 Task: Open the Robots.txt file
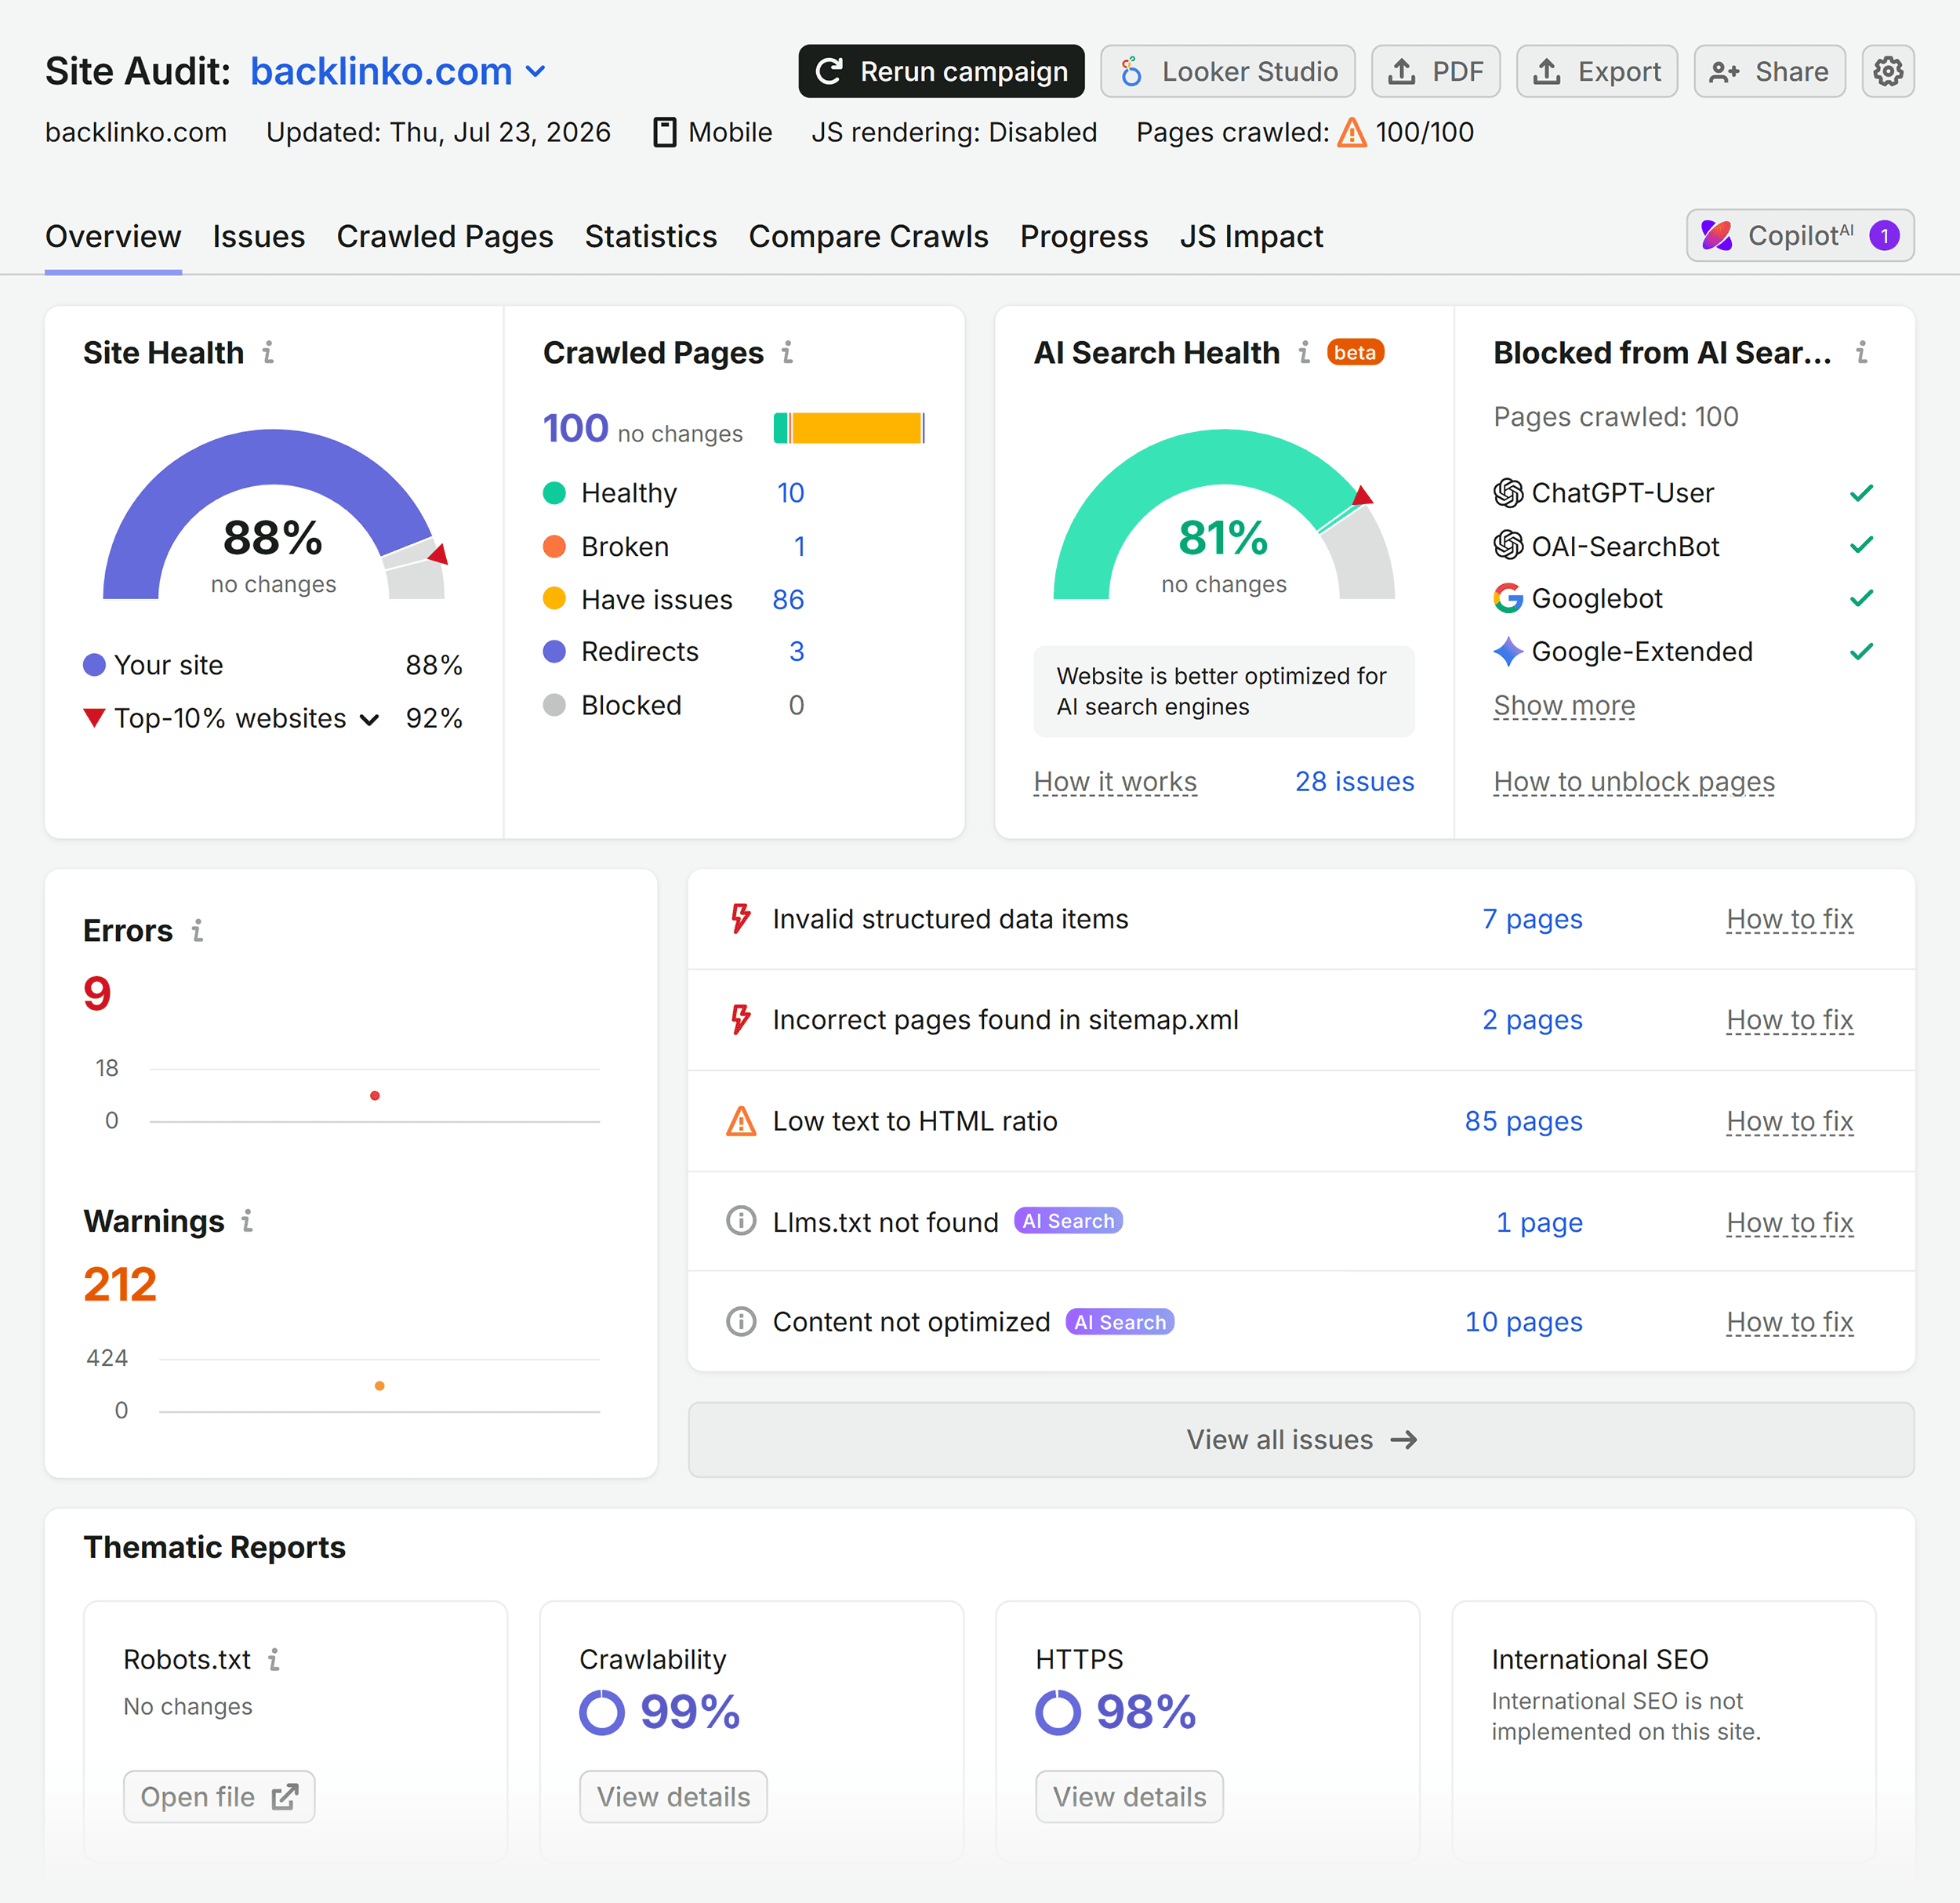219,1796
